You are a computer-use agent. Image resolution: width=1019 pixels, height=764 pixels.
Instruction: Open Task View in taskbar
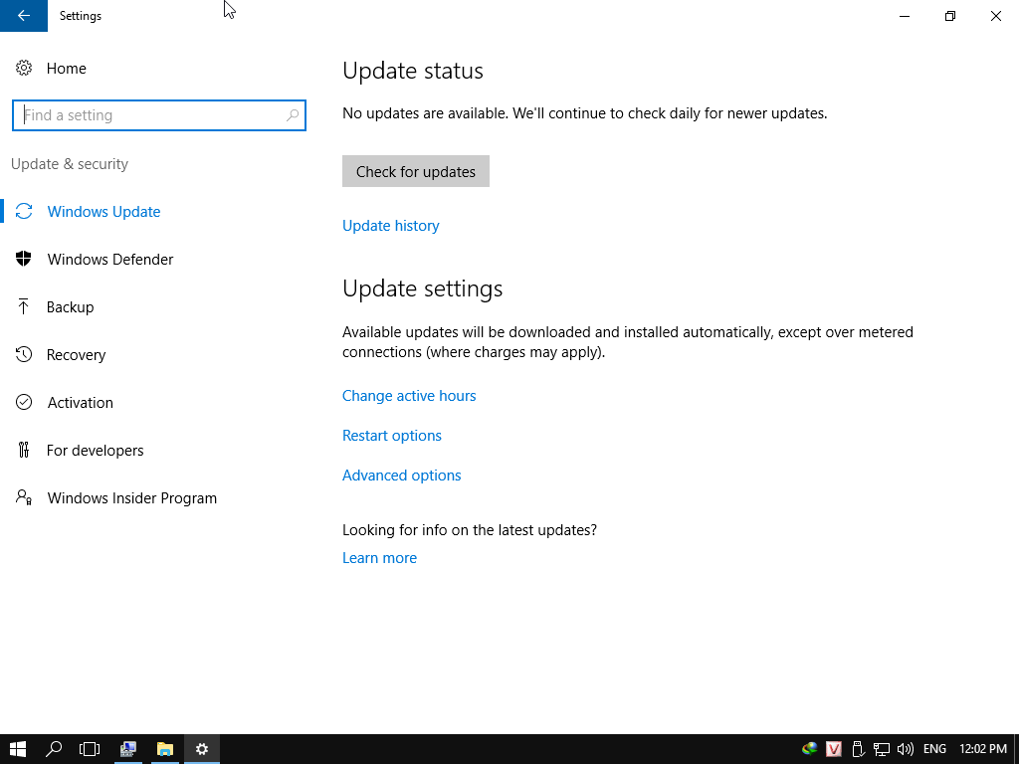point(90,749)
